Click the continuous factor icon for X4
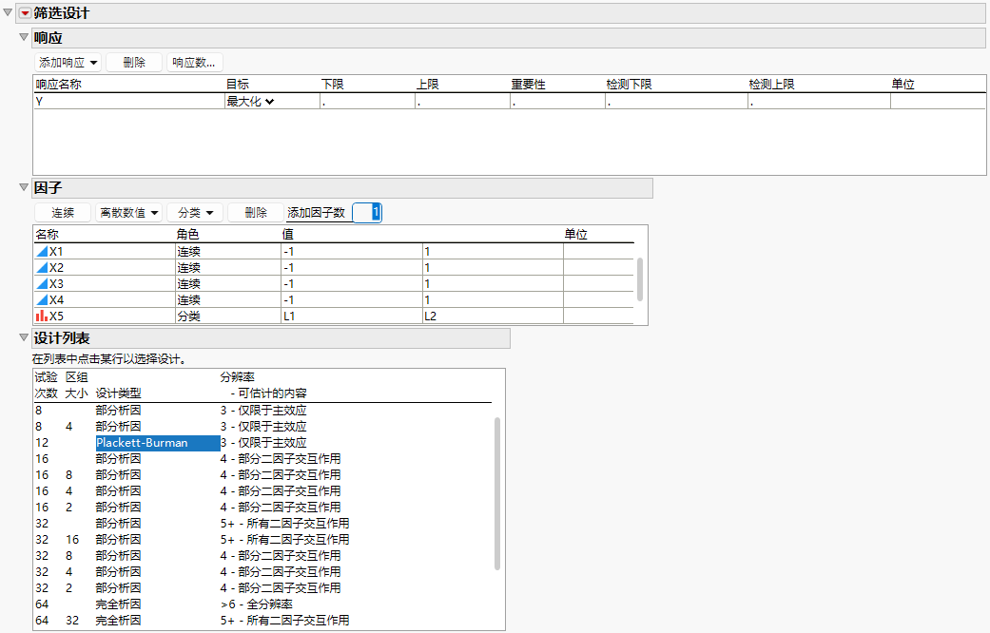 click(42, 299)
